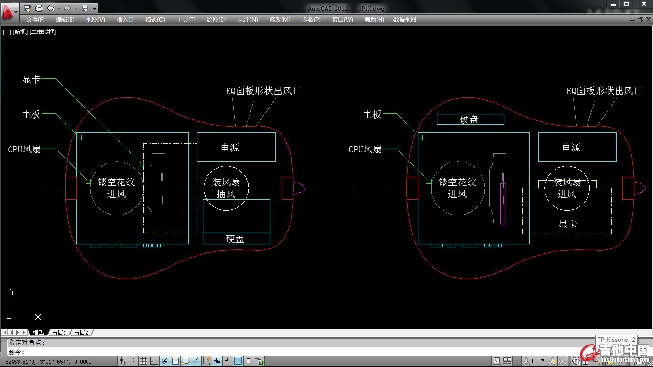Open the 绘图(D) menu

[217, 20]
